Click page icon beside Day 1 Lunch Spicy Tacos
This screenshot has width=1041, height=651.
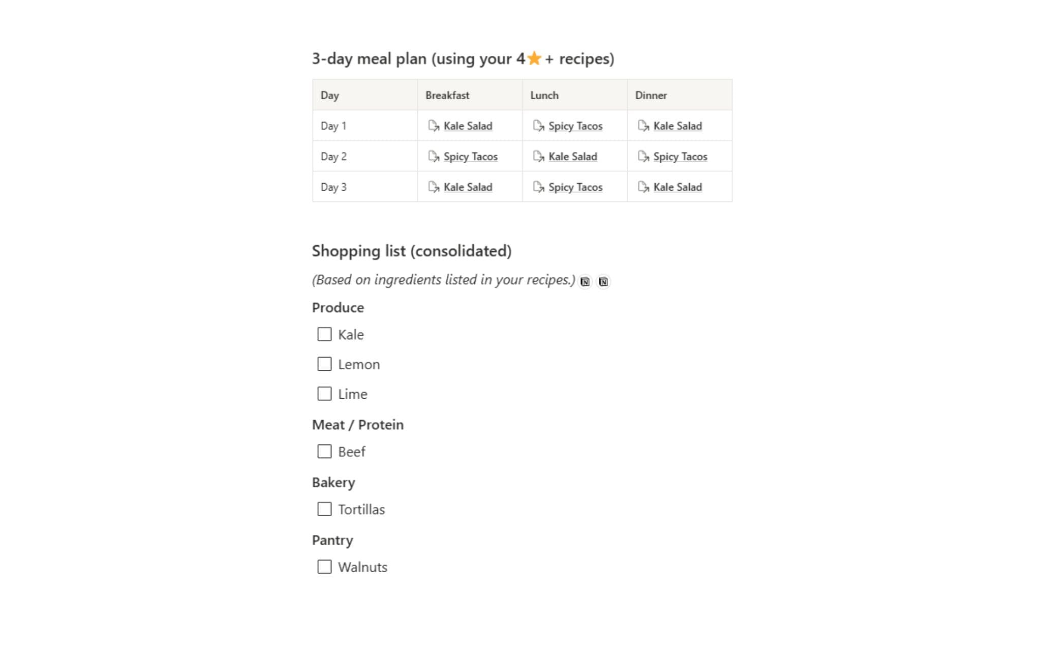[x=538, y=126]
